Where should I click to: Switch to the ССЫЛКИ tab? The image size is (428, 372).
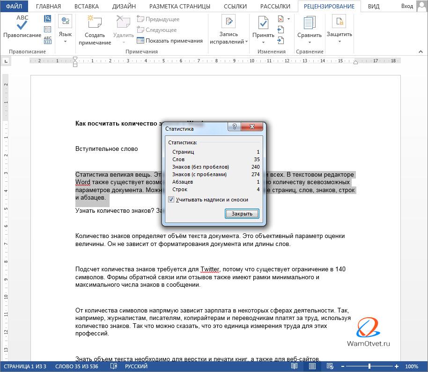235,6
